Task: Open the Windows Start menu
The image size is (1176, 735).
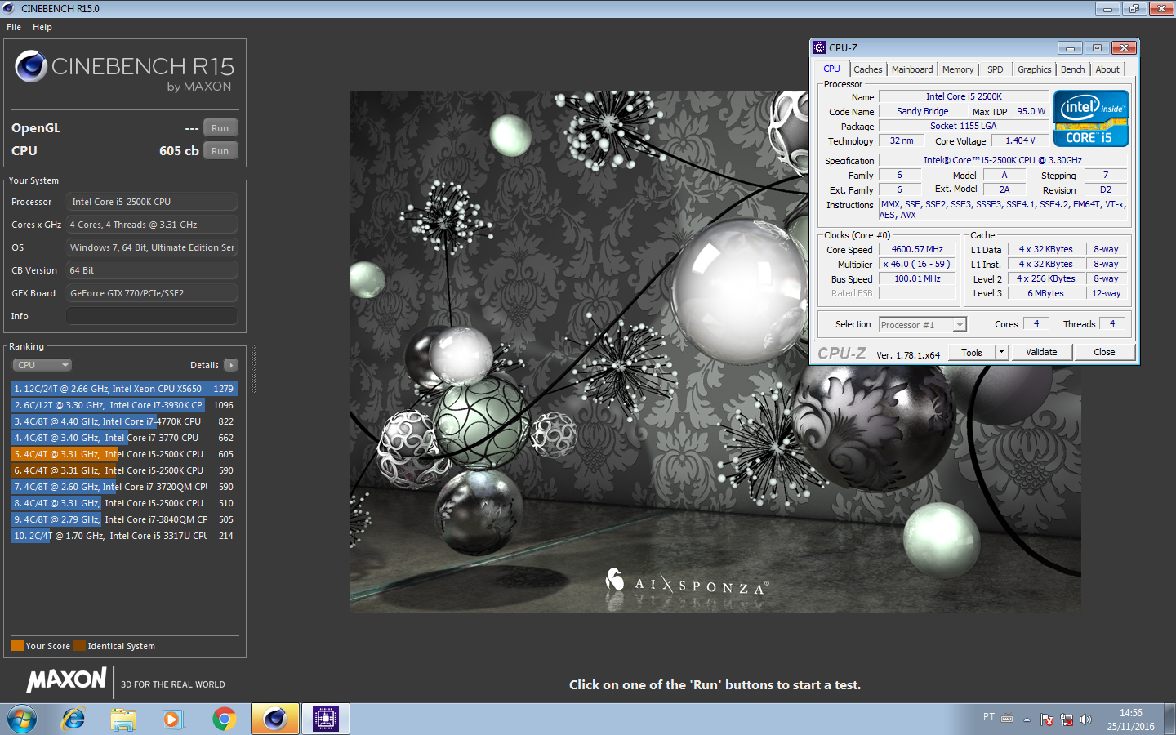Action: (22, 719)
